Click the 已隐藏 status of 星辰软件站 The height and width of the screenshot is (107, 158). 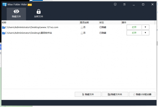(103, 33)
